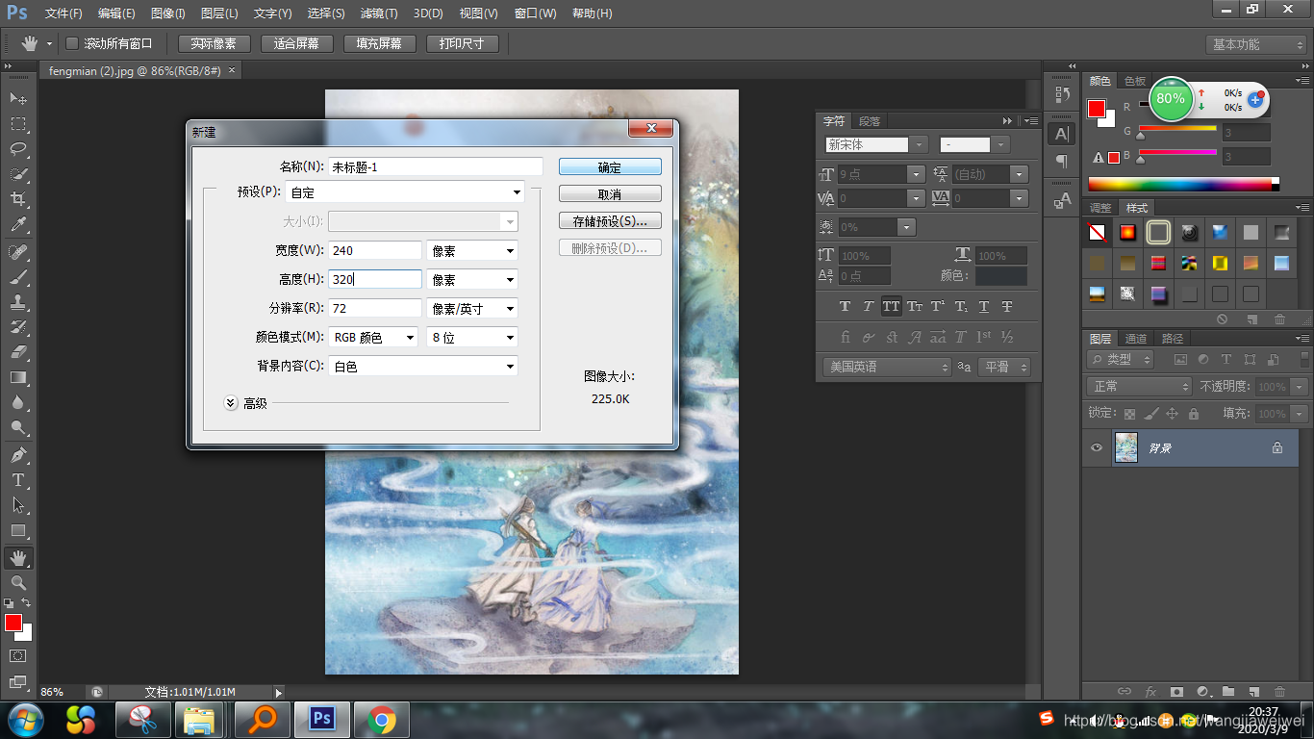The image size is (1314, 739).
Task: Toggle underline T button in Character panel
Action: pos(984,306)
